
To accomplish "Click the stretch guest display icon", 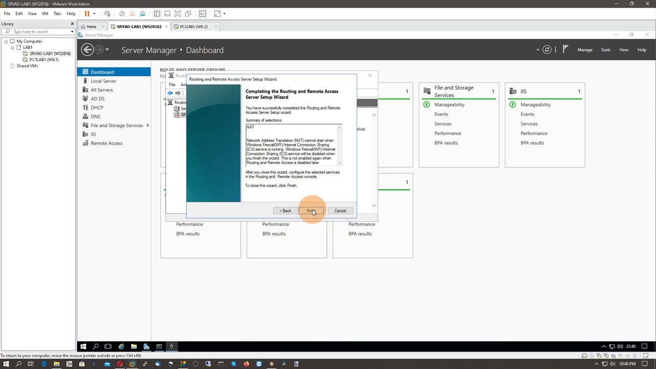I will coord(217,14).
